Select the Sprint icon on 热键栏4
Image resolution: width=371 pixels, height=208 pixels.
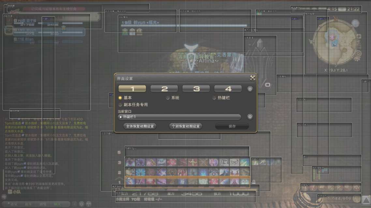263,162
